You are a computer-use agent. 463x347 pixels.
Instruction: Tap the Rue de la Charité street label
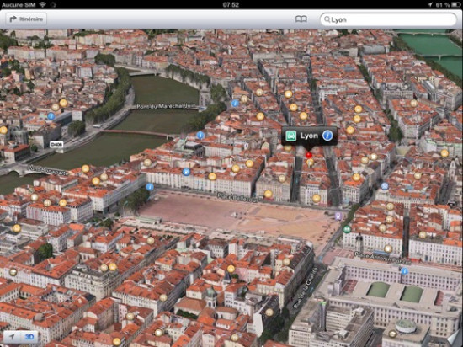pyautogui.click(x=306, y=288)
